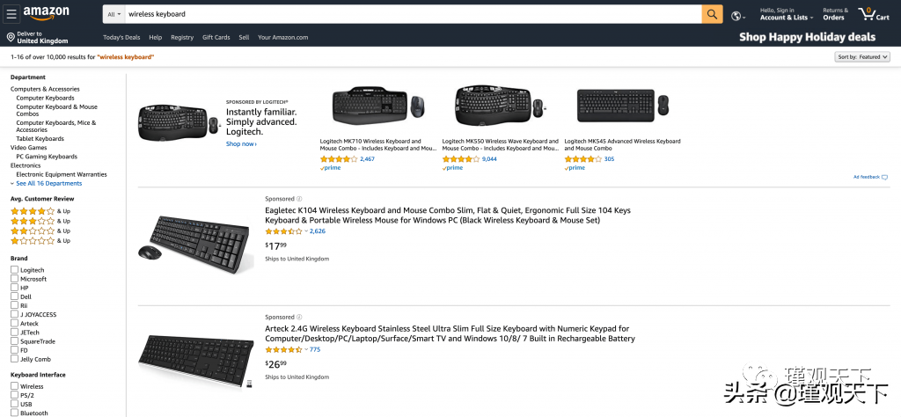This screenshot has width=901, height=417.
Task: Open the Sort by Featured dropdown
Action: 861,57
